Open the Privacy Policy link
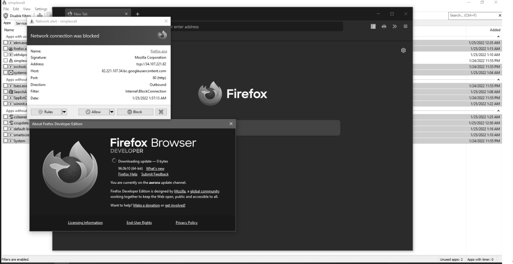Image resolution: width=513 pixels, height=264 pixels. pyautogui.click(x=186, y=223)
